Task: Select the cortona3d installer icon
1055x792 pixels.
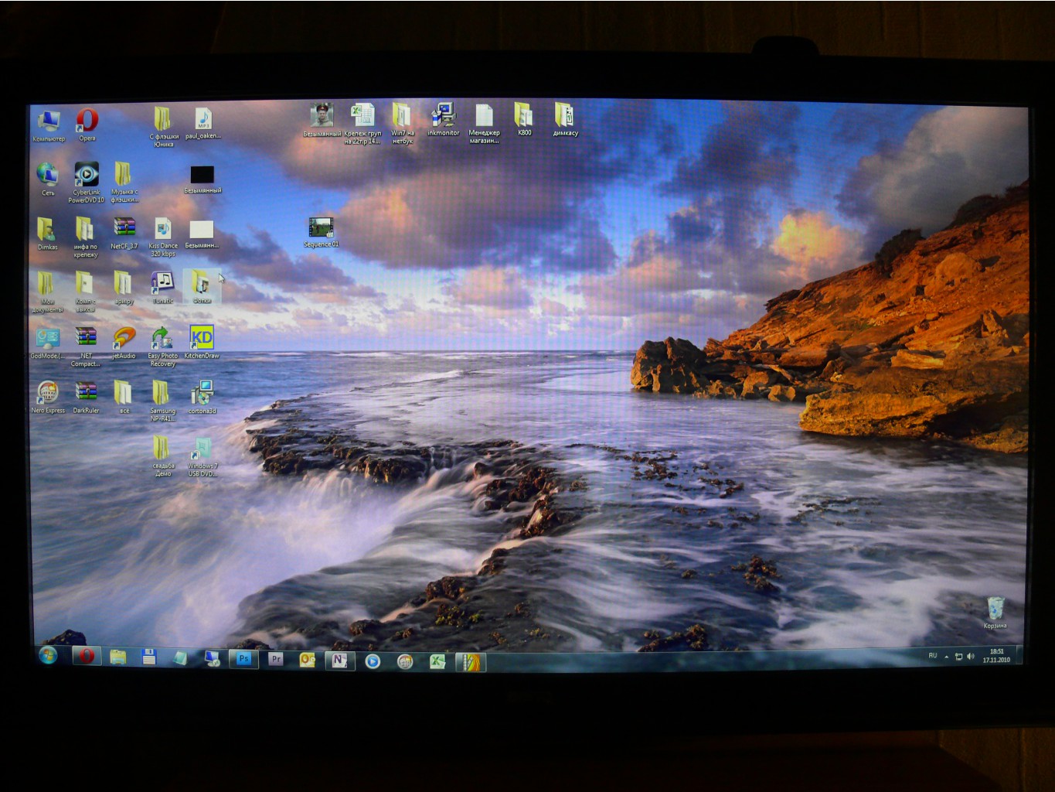Action: (202, 398)
